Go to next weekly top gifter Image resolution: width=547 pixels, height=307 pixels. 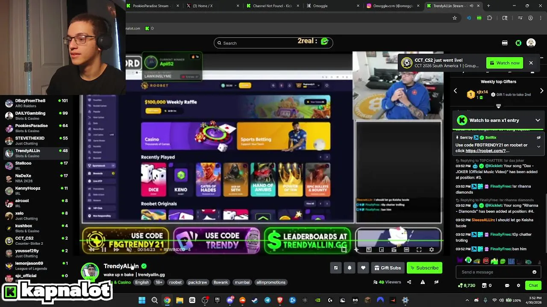[541, 91]
